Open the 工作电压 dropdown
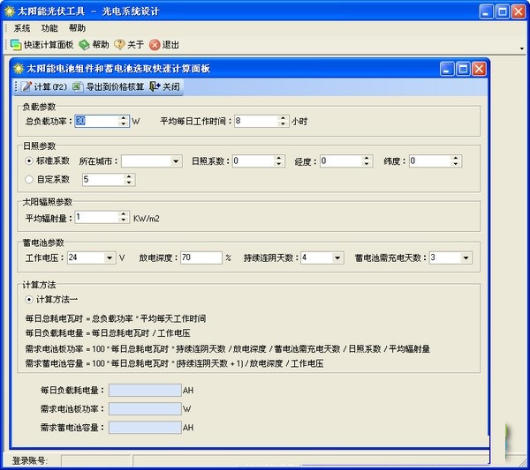The width and height of the screenshot is (530, 470). [x=110, y=258]
